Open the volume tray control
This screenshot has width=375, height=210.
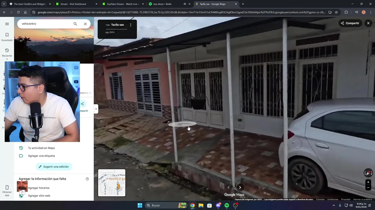coord(351,205)
